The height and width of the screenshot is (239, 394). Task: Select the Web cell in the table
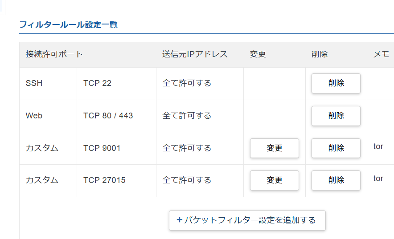(34, 116)
